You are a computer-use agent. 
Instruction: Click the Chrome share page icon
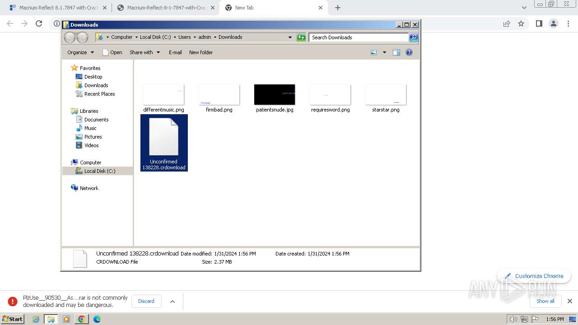tap(507, 23)
